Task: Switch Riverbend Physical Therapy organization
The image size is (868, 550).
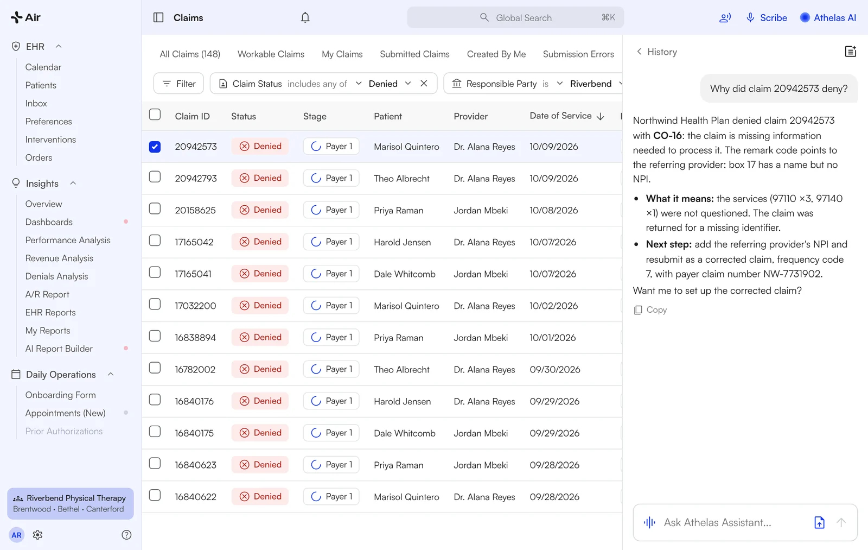Action: (x=71, y=503)
